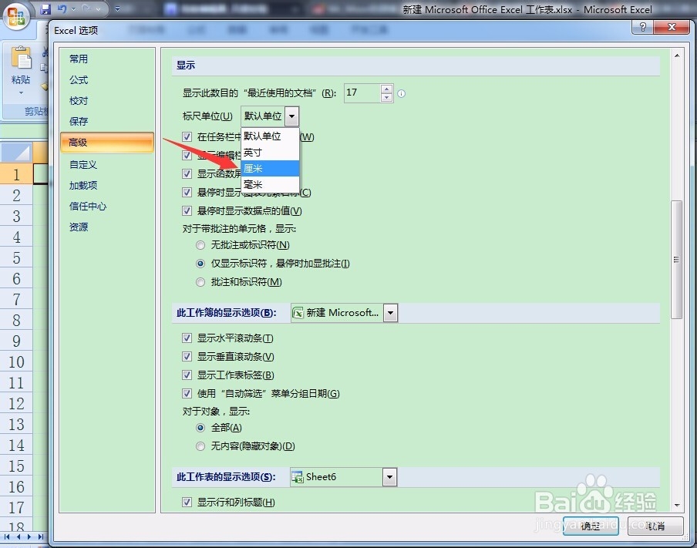Image resolution: width=697 pixels, height=548 pixels.
Task: Choose 默认单位 in ruler unit list
Action: pos(271,136)
